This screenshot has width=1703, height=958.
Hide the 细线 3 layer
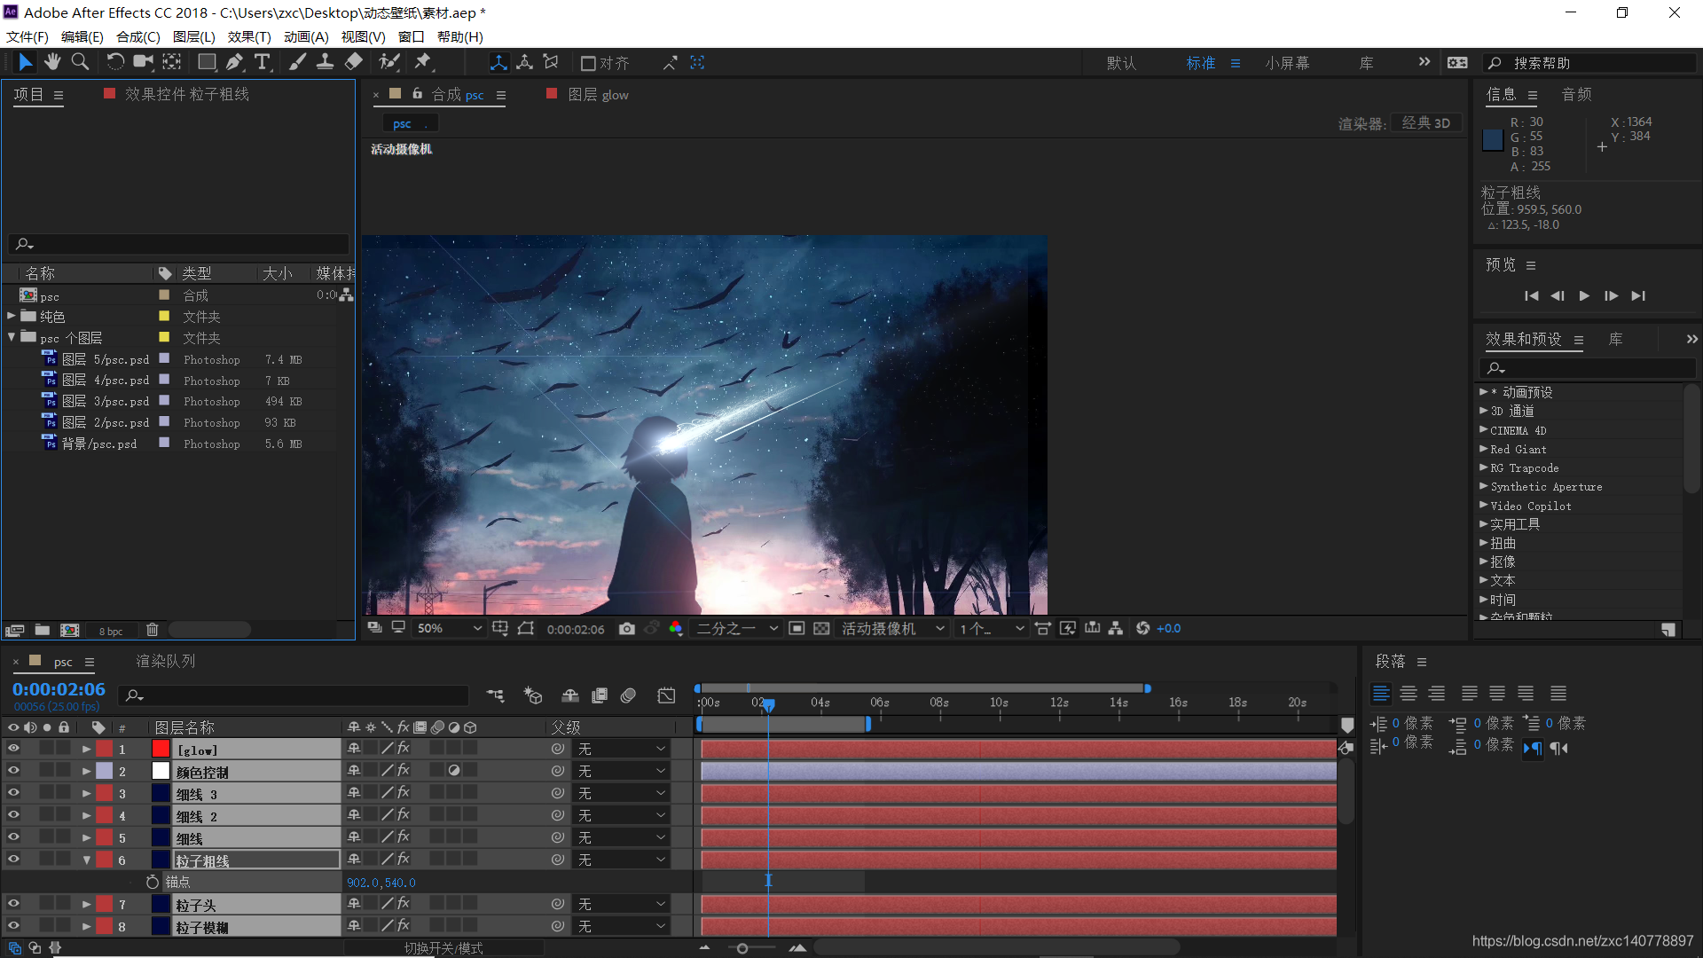(13, 793)
